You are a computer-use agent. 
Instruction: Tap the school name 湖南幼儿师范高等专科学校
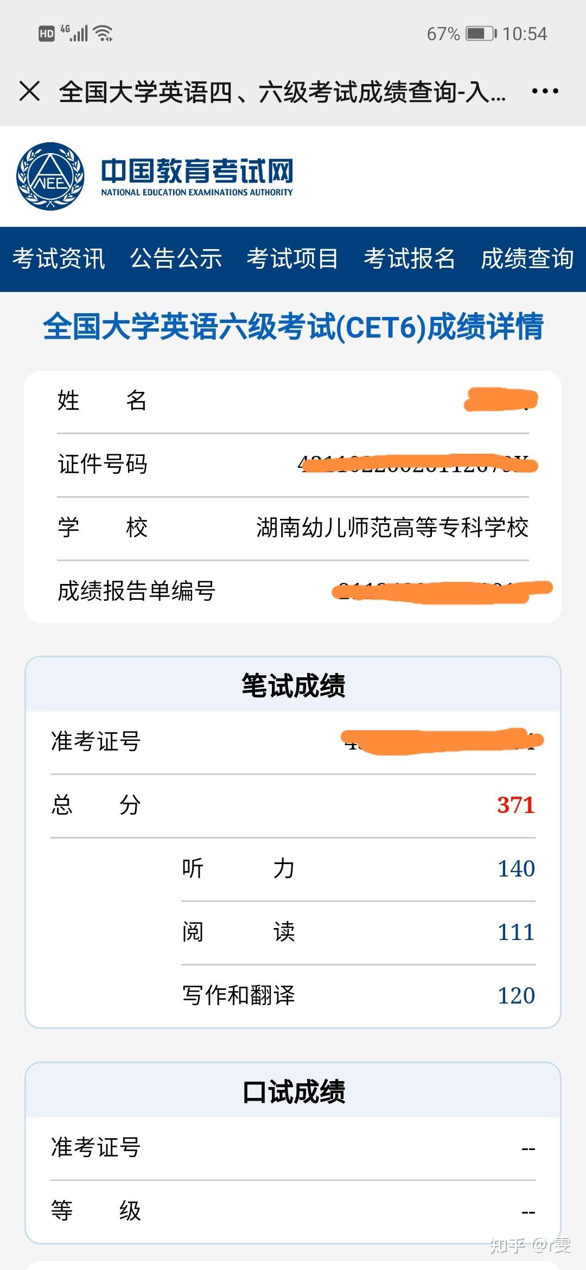click(392, 528)
